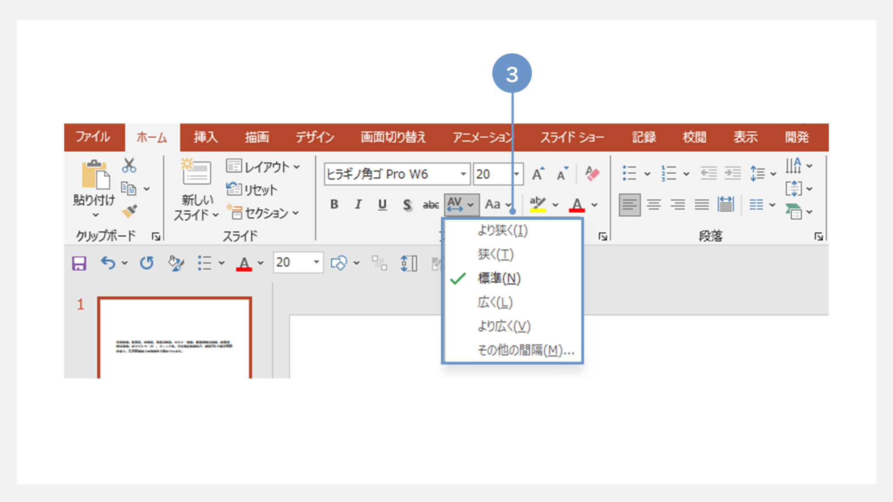This screenshot has height=502, width=893.
Task: Open the quick toolbar font size dropdown
Action: (x=316, y=262)
